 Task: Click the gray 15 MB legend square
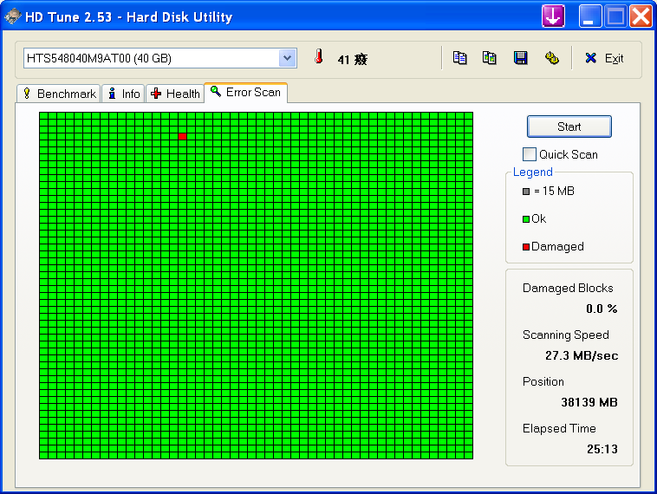point(526,192)
